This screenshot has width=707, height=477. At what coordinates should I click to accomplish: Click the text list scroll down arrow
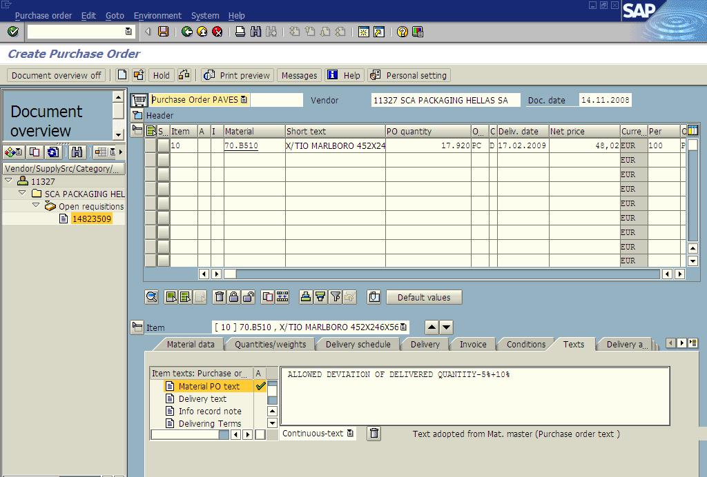pyautogui.click(x=272, y=423)
